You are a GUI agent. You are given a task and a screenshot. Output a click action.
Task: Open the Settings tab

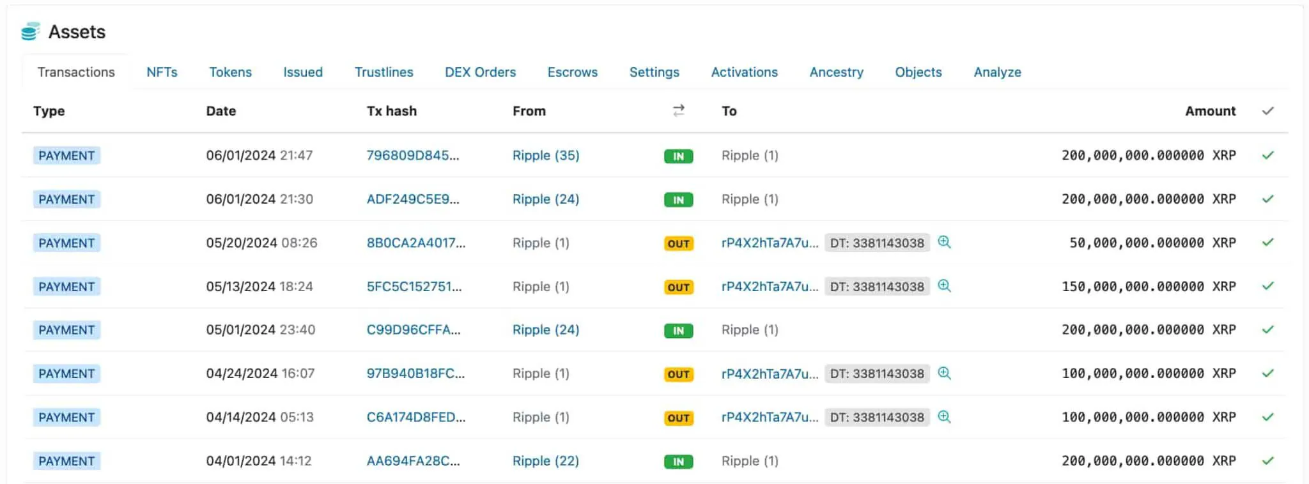(x=654, y=72)
